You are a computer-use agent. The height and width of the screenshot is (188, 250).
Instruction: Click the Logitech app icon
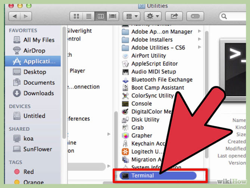point(125,152)
